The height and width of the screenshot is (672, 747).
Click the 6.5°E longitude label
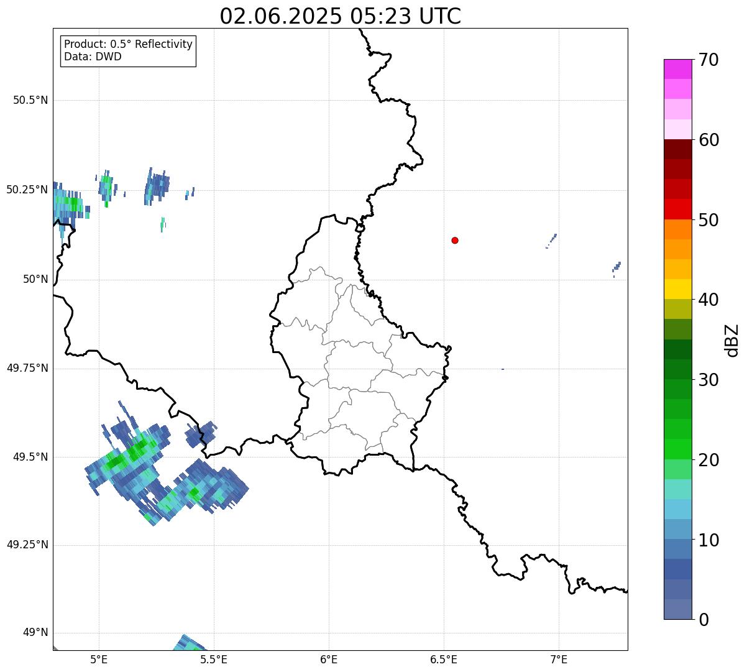coord(444,659)
